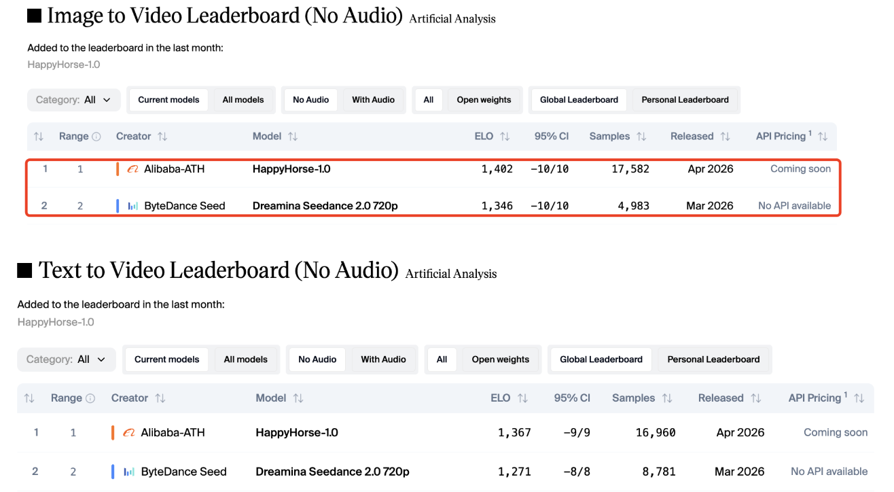Select Open weights in Text to Video filters
Screen dimensions: 894x492
tap(501, 359)
